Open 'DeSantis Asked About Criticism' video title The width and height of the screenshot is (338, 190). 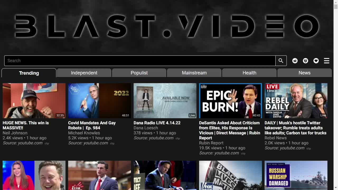click(x=230, y=130)
